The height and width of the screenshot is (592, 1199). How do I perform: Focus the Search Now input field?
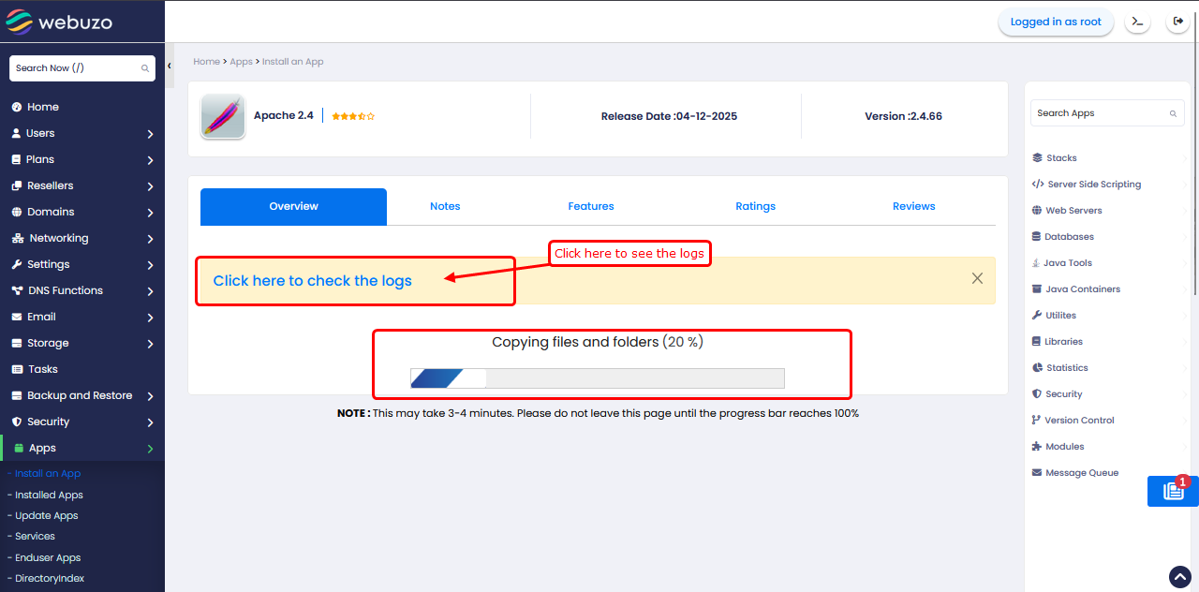pyautogui.click(x=75, y=68)
